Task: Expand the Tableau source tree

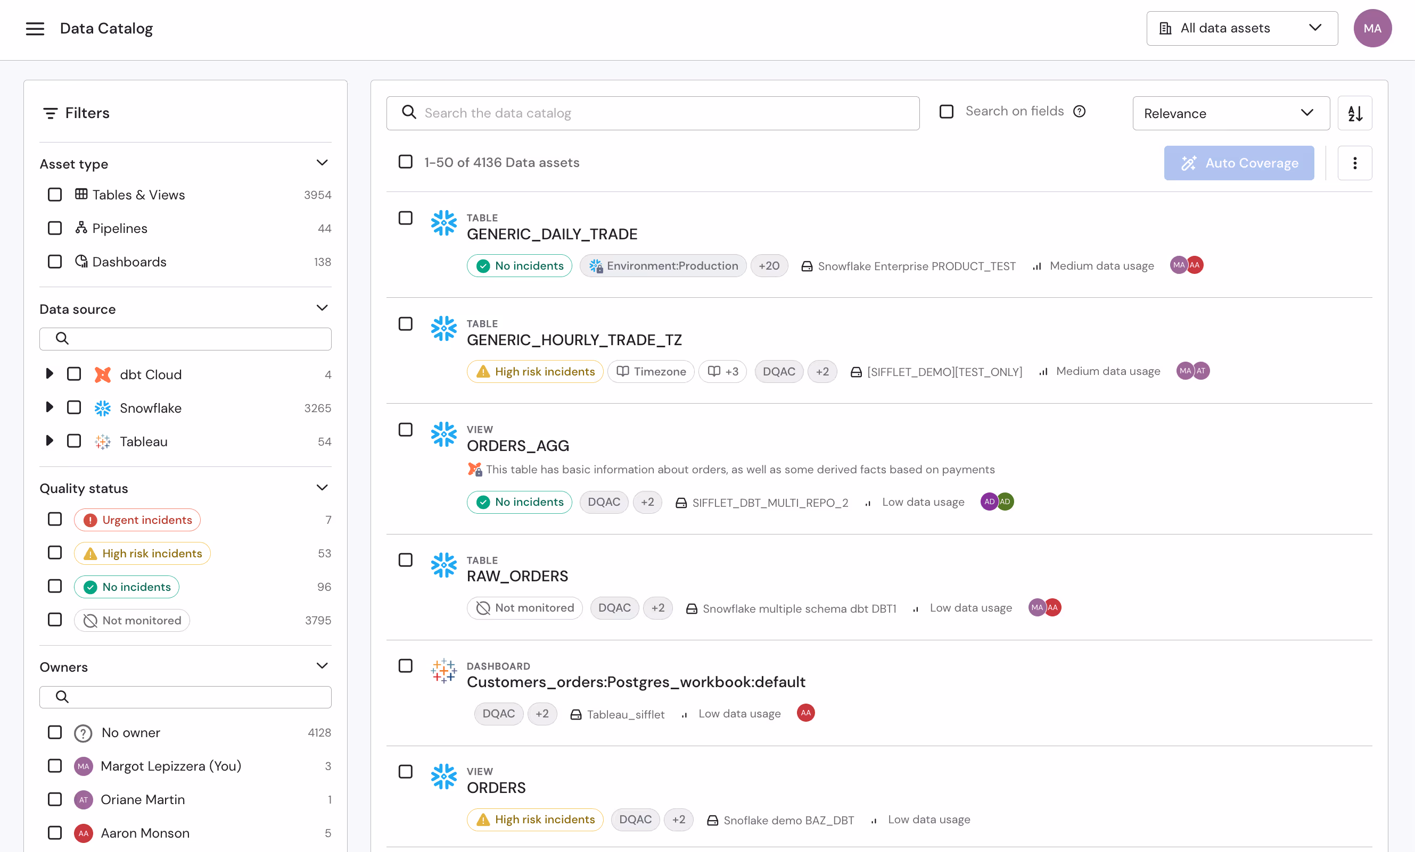Action: [50, 441]
